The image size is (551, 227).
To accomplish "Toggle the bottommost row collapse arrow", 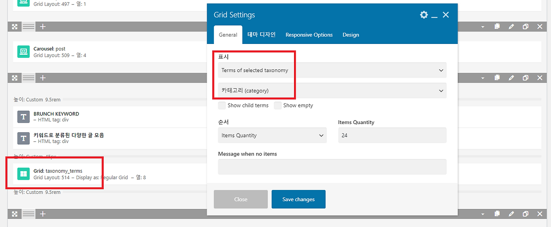I will (483, 214).
